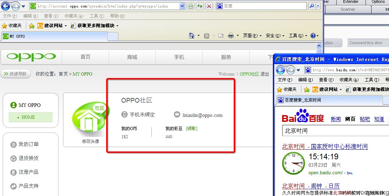Image resolution: width=389 pixels, height=196 pixels.
Task: Open the 文件(F) menu in OPPO window
Action: click(x=10, y=16)
